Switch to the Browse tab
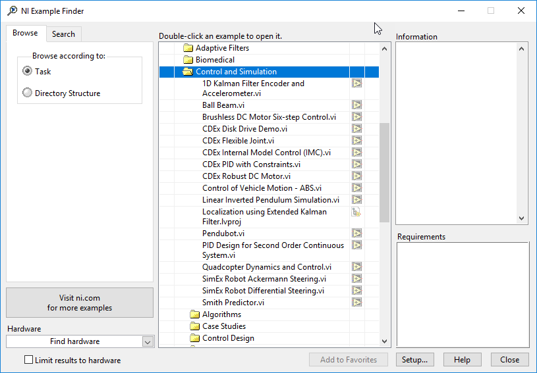The height and width of the screenshot is (373, 537). click(x=25, y=33)
